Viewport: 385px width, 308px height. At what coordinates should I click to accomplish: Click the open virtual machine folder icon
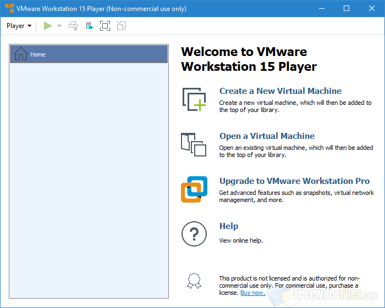pyautogui.click(x=194, y=144)
